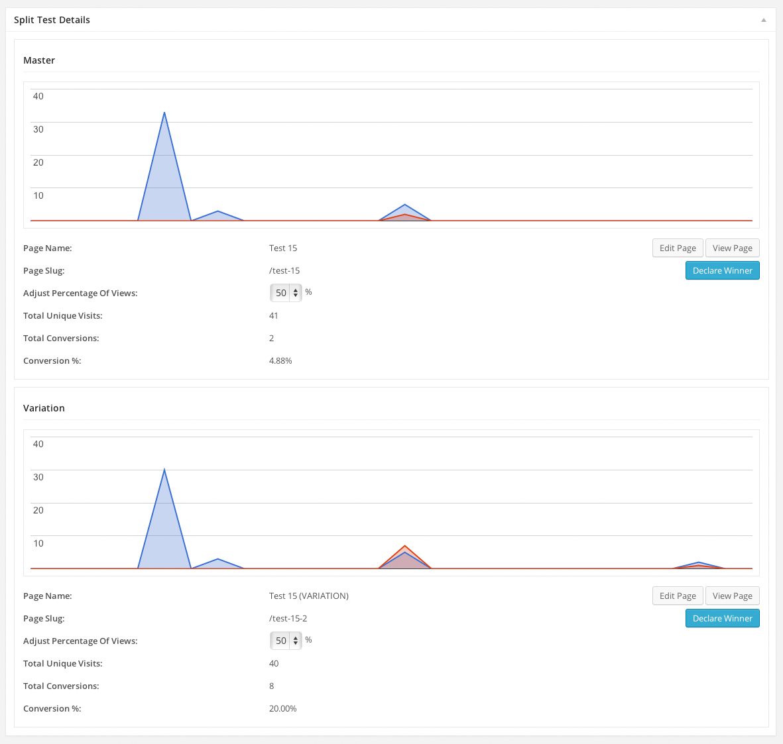Click the Variation section heading
Image resolution: width=783 pixels, height=744 pixels.
pos(44,408)
